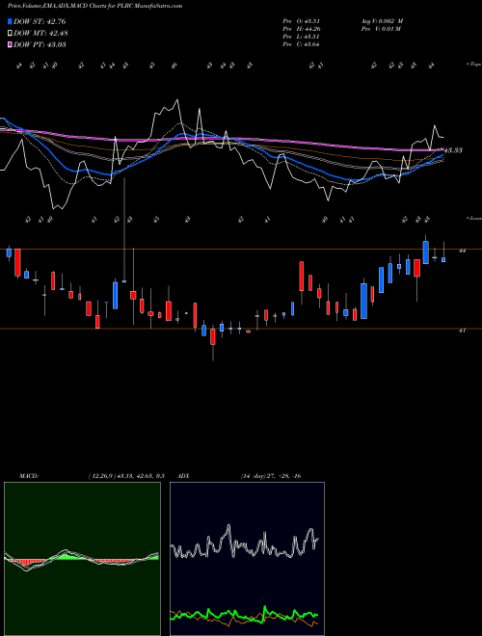Select the 'DOW PT: 43.03' legend text
Image resolution: width=482 pixels, height=636 pixels.
pos(40,44)
